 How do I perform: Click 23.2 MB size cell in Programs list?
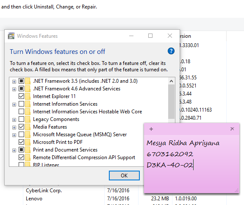coord(160,199)
